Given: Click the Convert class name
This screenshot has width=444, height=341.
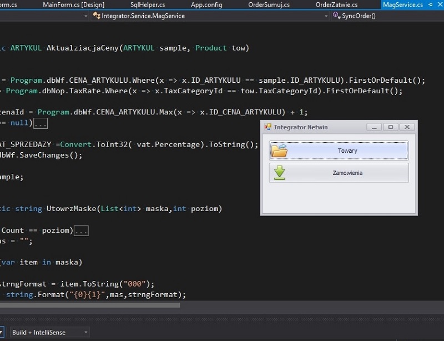Looking at the screenshot, I should coord(76,144).
